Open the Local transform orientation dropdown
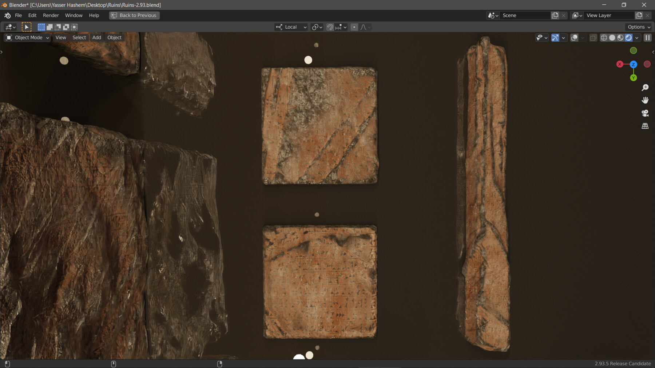 pos(291,27)
